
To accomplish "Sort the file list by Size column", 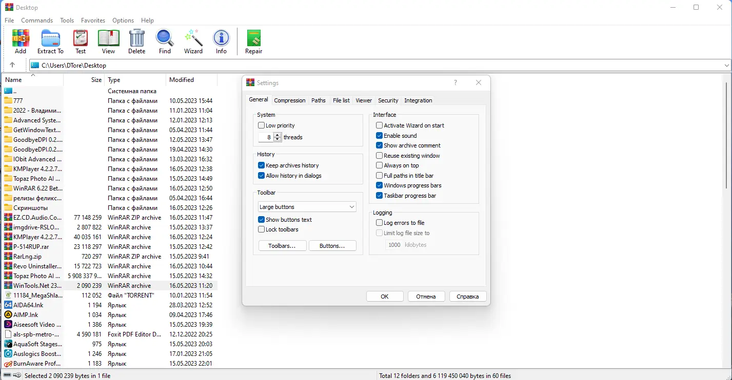I will coord(84,80).
